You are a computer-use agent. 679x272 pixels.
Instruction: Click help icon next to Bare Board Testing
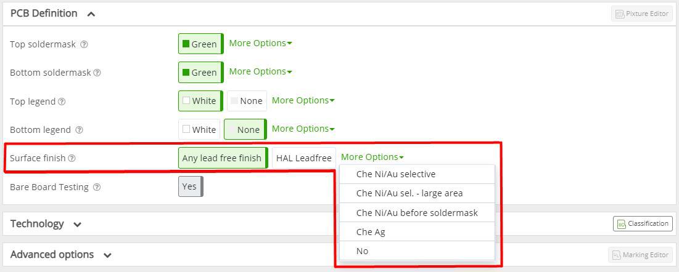[x=97, y=187]
